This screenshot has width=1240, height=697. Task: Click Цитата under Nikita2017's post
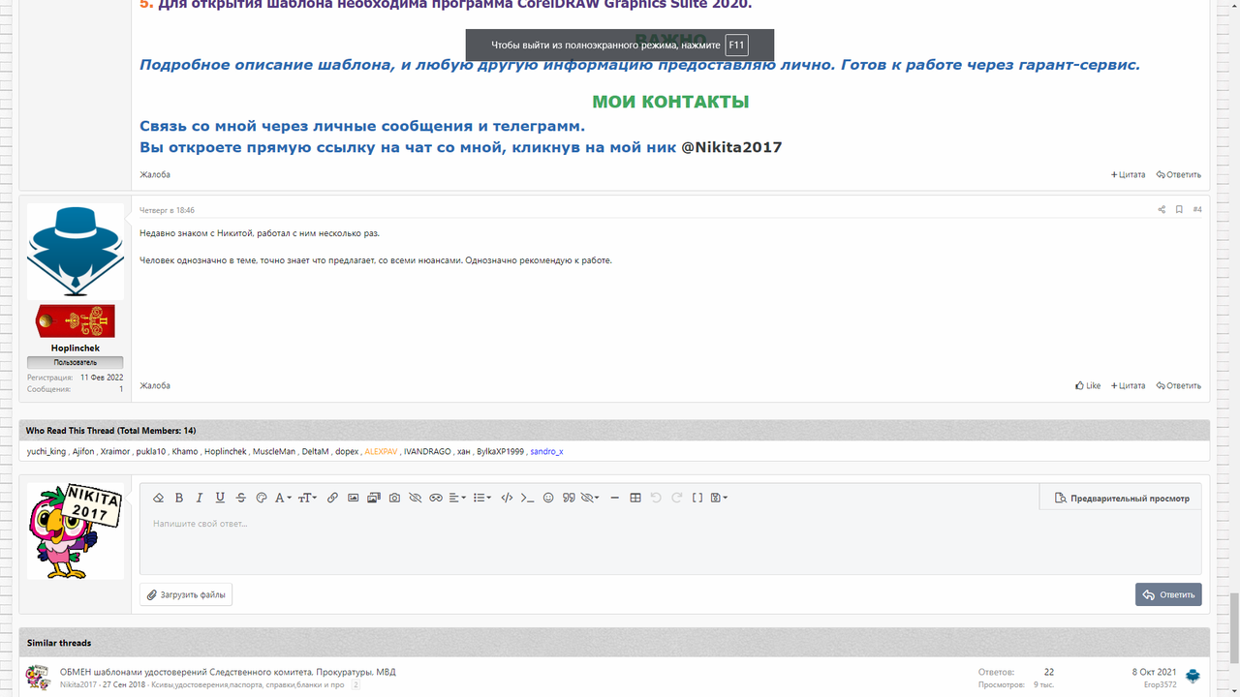click(1128, 174)
